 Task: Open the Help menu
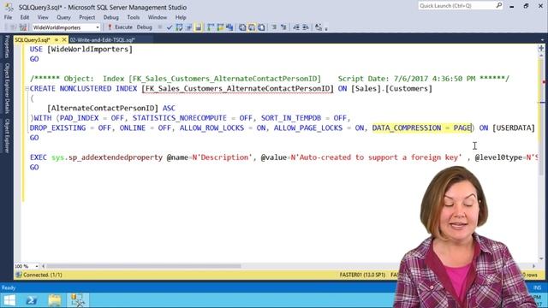(181, 17)
